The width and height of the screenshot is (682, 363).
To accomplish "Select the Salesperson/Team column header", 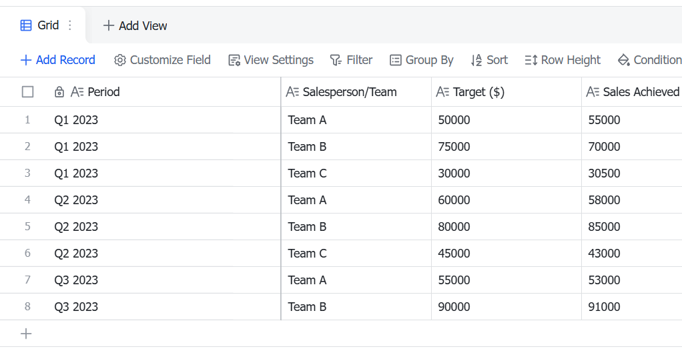I will tap(356, 91).
